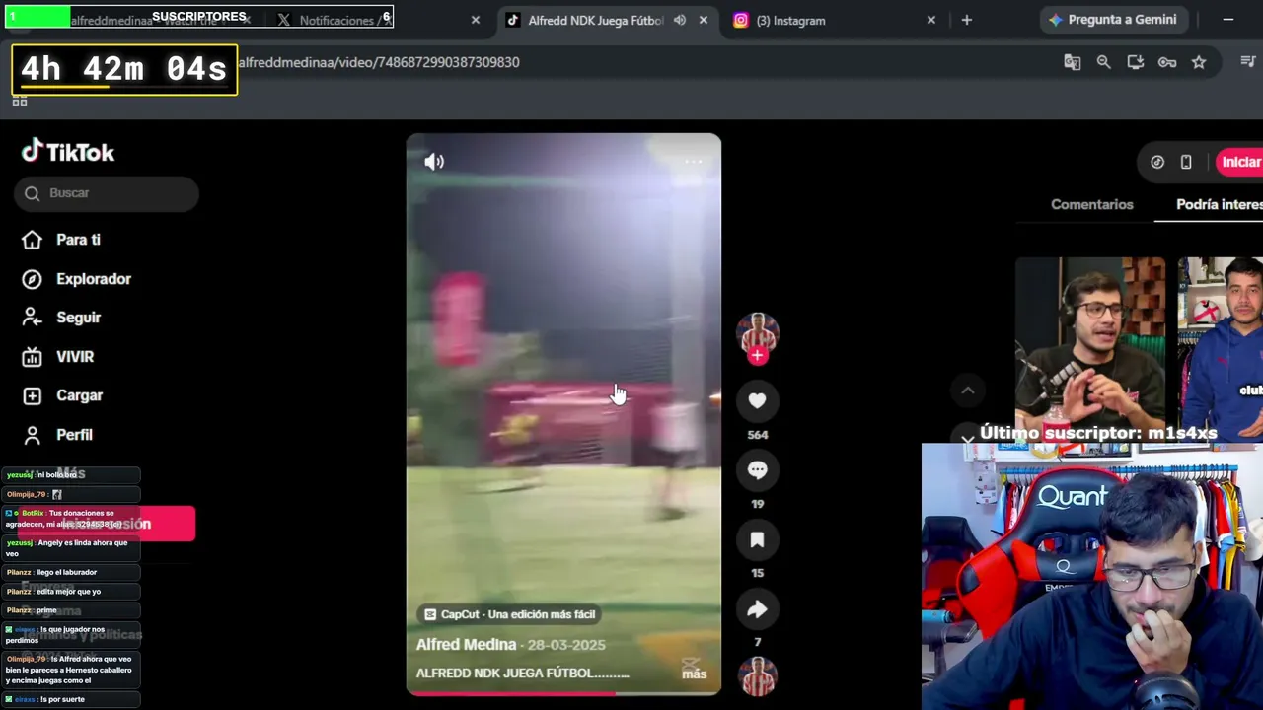Click the phone app icon near Iniciar
This screenshot has width=1263, height=710.
1186,162
